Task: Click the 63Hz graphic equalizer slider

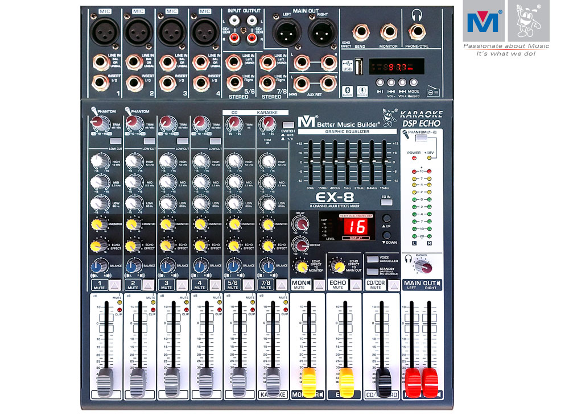Action: 311,163
